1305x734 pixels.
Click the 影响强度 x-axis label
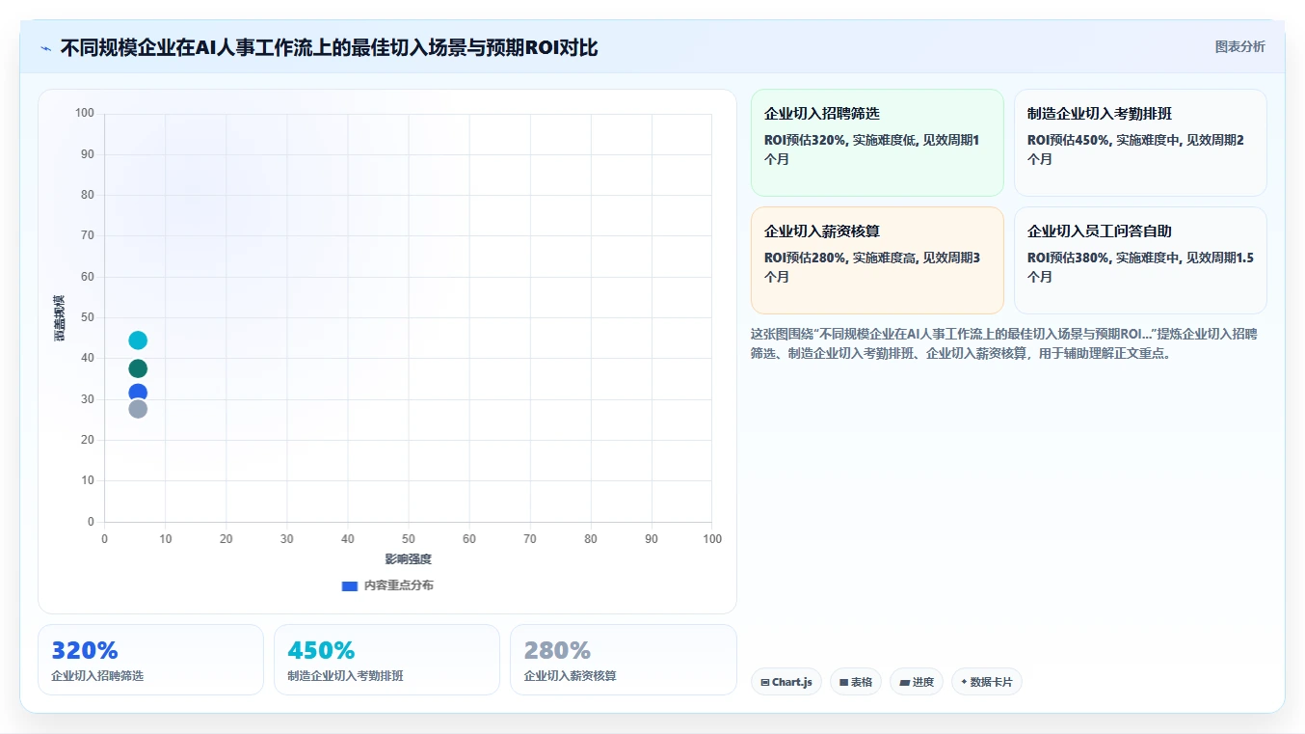(x=408, y=559)
